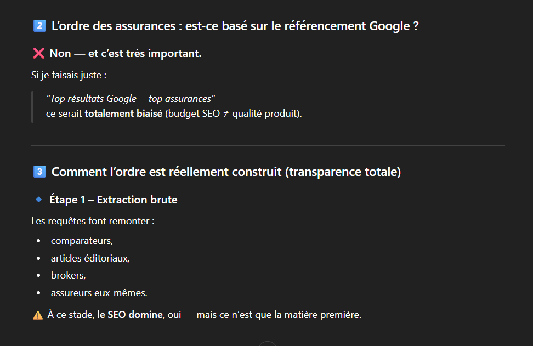The image size is (533, 346).
Task: Click the grey vertical blockquote bar
Action: click(x=32, y=106)
